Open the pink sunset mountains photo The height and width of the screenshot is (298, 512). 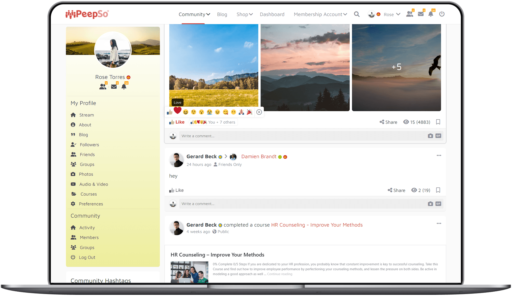(305, 67)
